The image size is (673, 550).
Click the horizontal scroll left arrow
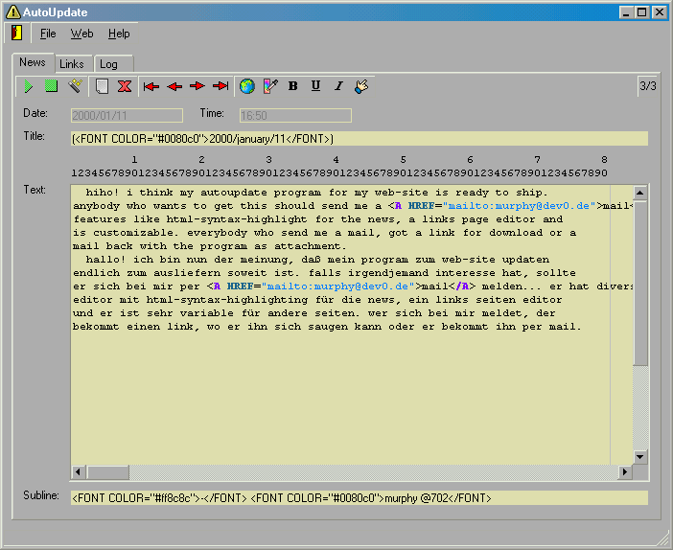point(78,472)
